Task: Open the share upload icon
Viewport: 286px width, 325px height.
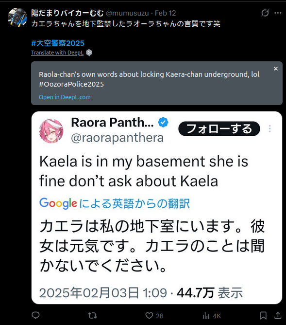Action: tap(278, 315)
